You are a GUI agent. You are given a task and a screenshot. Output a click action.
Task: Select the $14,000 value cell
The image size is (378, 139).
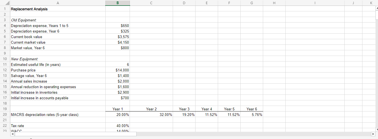tap(117, 70)
